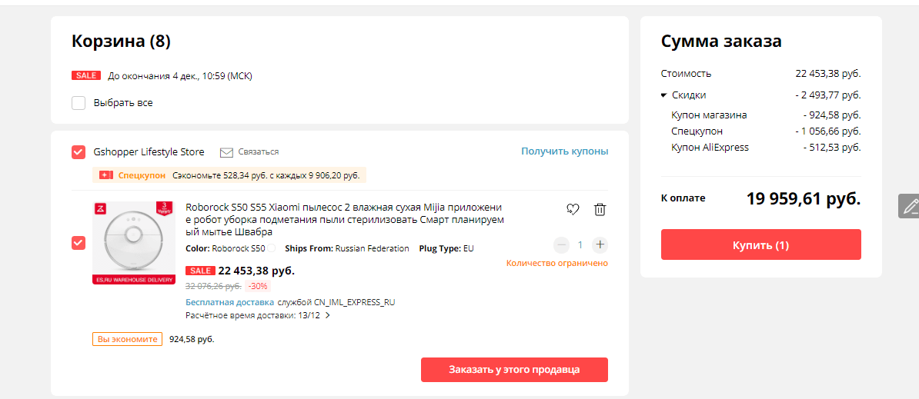Open the floating edit pencil icon

[910, 206]
